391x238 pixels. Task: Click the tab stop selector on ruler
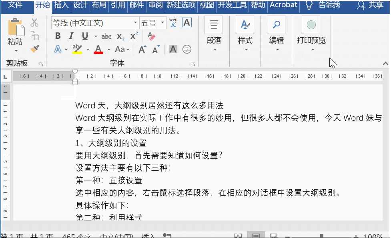(x=6, y=77)
